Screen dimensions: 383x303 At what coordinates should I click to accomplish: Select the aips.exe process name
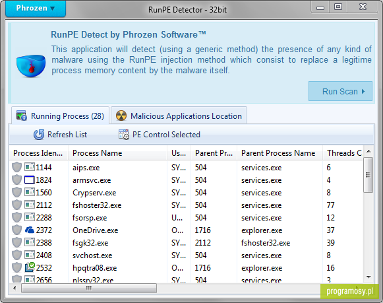point(86,168)
